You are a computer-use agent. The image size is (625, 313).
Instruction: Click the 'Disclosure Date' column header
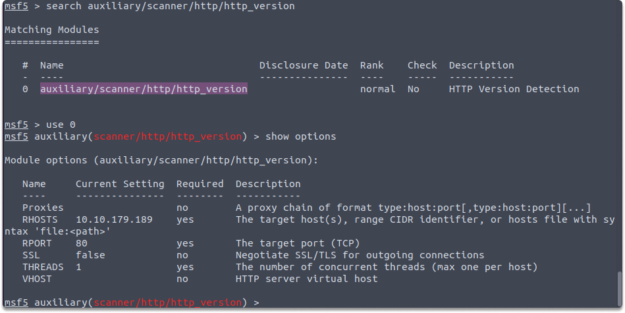click(x=304, y=65)
